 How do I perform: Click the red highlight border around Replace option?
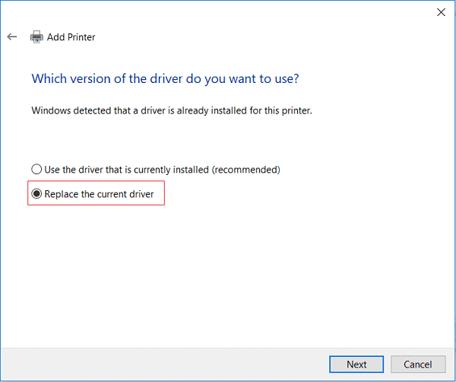click(x=164, y=194)
